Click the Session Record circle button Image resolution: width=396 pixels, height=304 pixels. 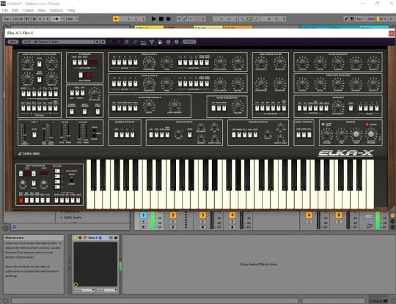pos(203,19)
